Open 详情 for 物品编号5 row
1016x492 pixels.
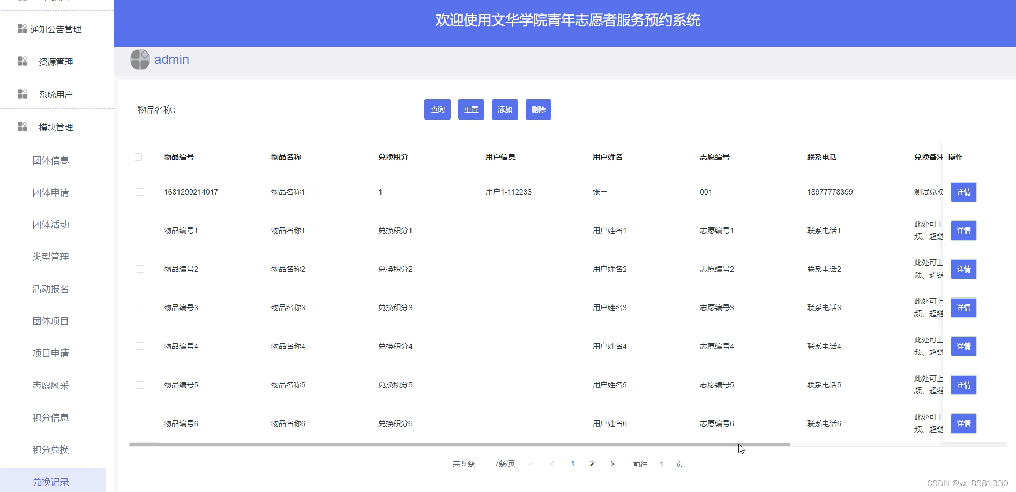coord(963,385)
